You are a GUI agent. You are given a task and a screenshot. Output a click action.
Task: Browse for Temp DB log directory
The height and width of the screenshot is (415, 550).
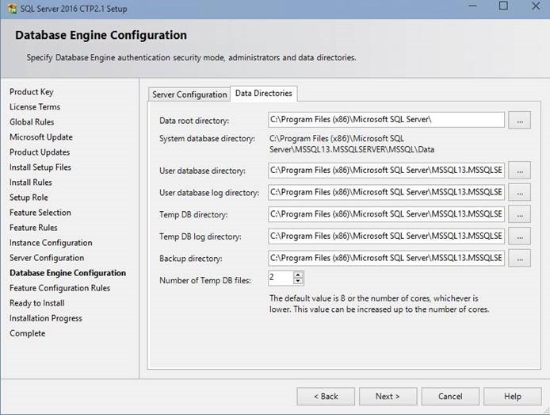(x=519, y=236)
